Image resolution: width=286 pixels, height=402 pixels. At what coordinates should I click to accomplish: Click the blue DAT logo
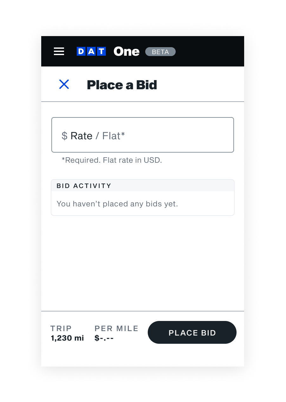click(x=91, y=52)
